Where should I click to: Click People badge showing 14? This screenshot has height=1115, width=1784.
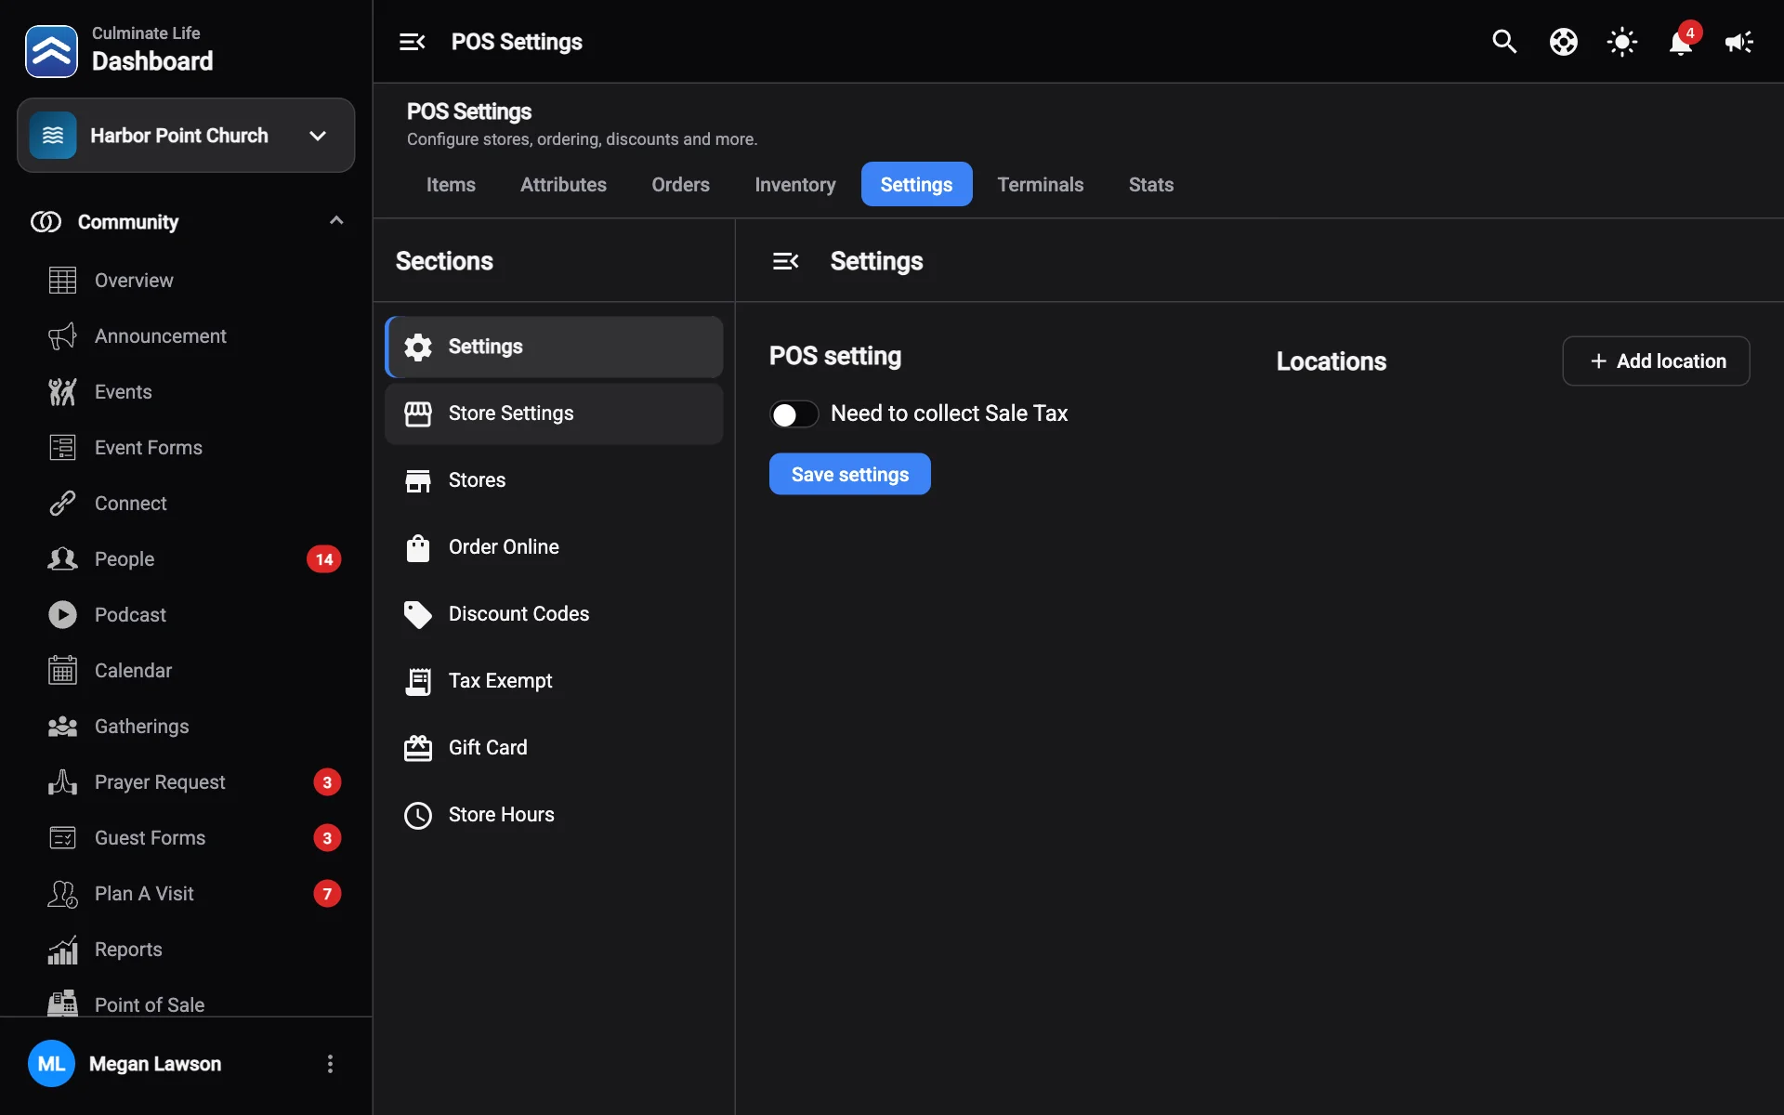point(324,559)
